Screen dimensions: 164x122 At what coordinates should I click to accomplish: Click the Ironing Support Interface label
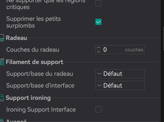41,109
